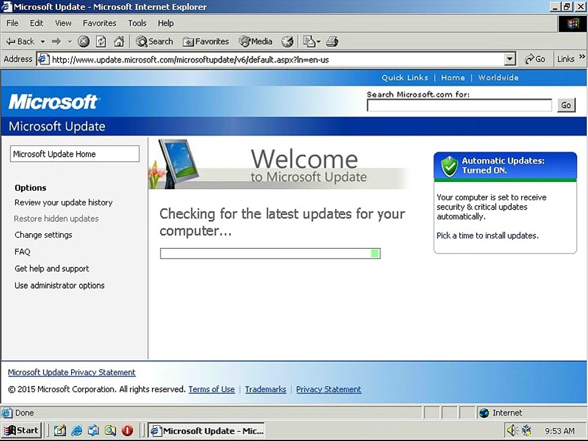The height and width of the screenshot is (441, 588).
Task: Open the Trademarks link
Action: (x=266, y=389)
